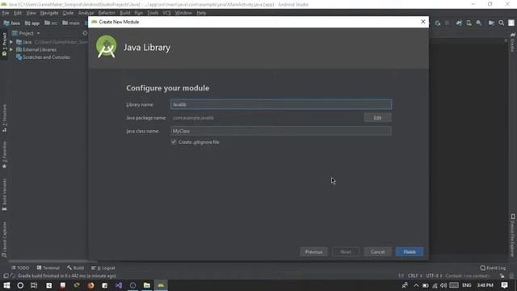Open Cortana search circle on taskbar

pyautogui.click(x=20, y=285)
